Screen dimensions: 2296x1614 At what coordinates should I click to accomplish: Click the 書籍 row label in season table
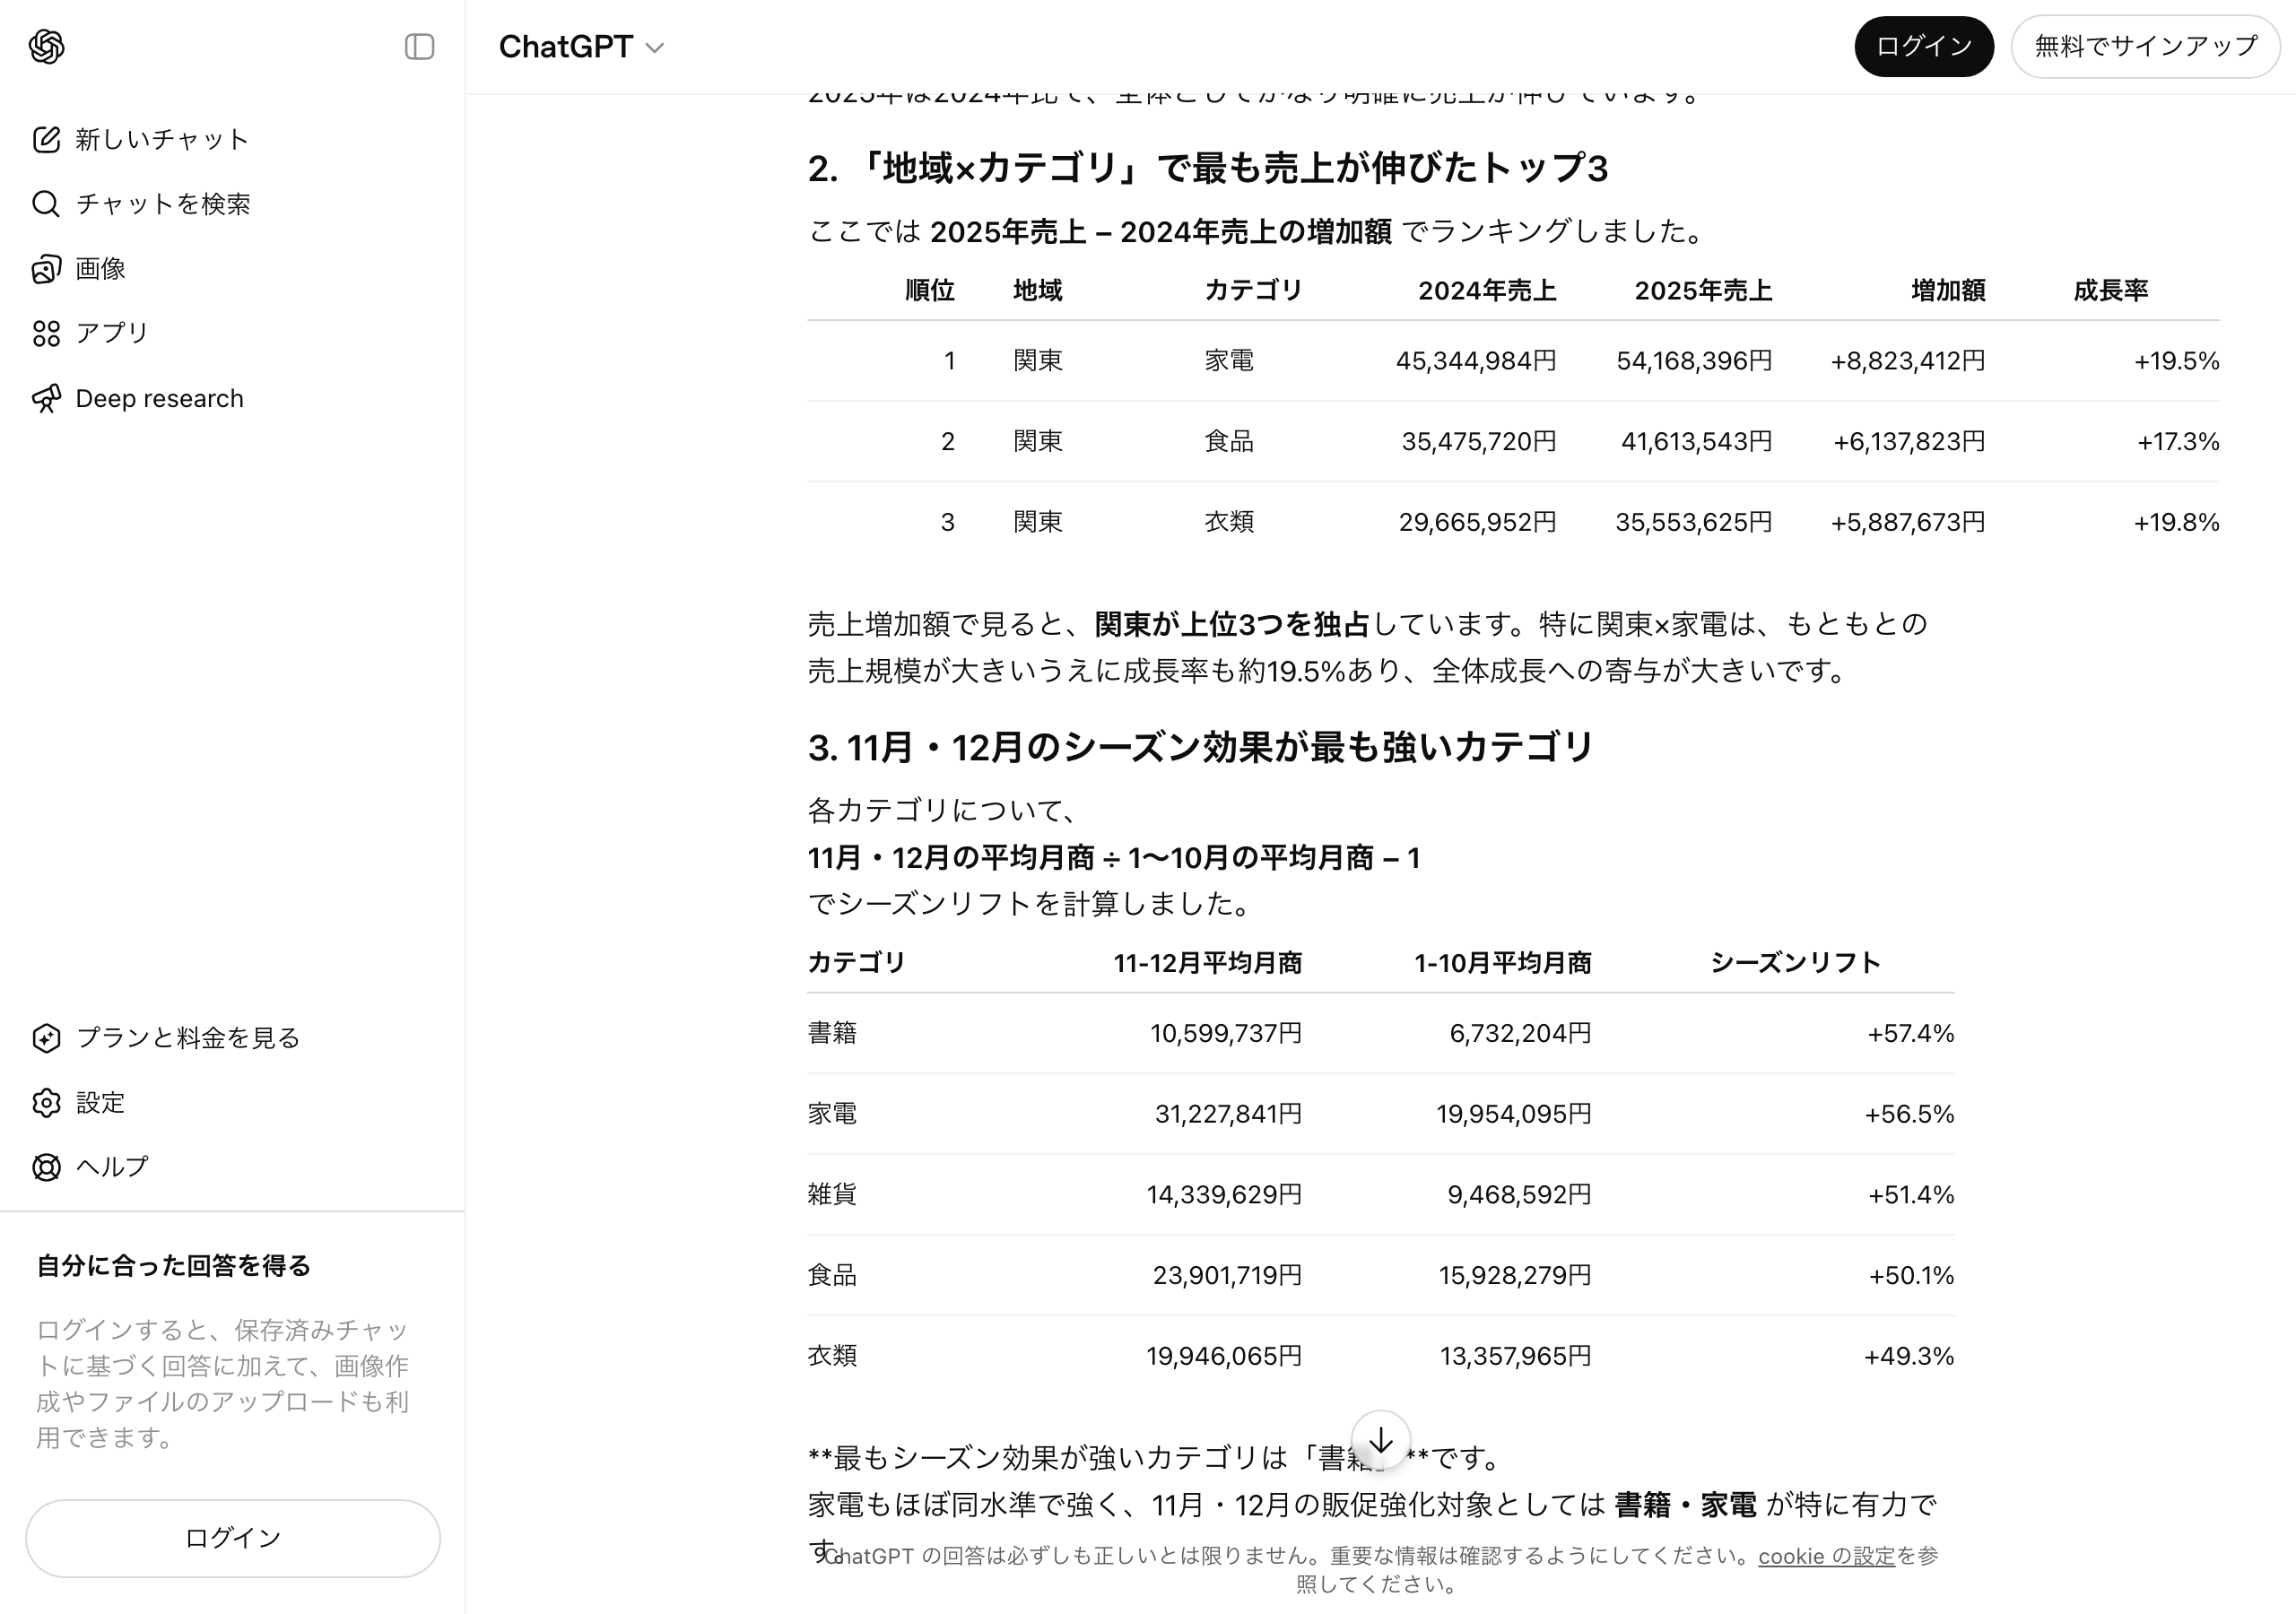pos(832,1033)
